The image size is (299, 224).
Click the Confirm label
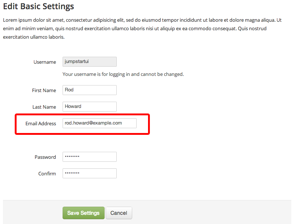(x=47, y=174)
